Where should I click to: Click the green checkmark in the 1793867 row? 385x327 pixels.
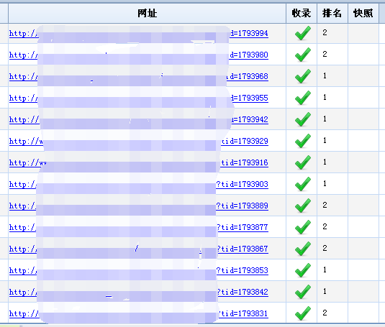303,249
